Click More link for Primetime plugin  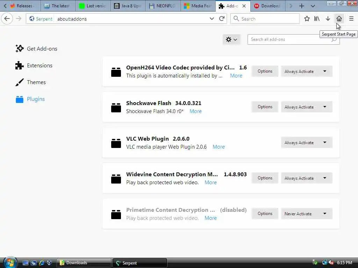tap(210, 218)
